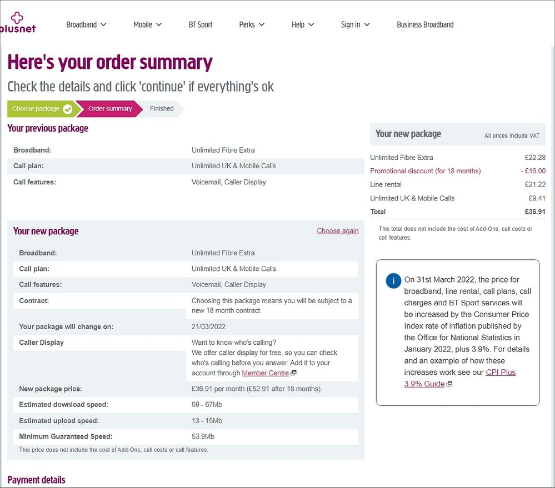Image resolution: width=555 pixels, height=488 pixels.
Task: Open the CPI Plus 3.9% Guide
Action: (x=500, y=372)
